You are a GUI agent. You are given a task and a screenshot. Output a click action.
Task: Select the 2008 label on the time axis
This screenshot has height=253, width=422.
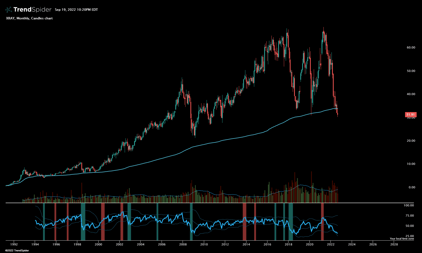[183, 244]
